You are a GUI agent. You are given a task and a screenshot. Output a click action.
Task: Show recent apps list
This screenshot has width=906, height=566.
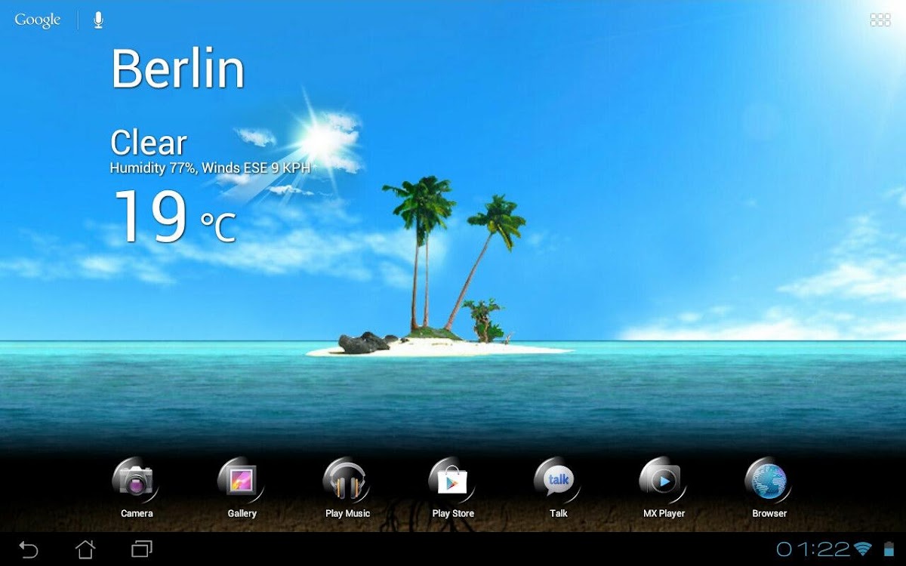pyautogui.click(x=142, y=549)
